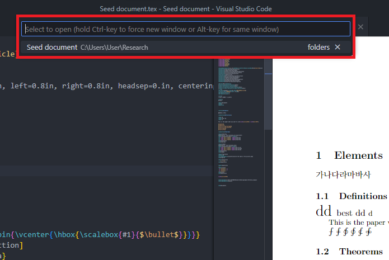The width and height of the screenshot is (389, 260).
Task: Click the integral symbols row in preview
Action: [x=350, y=232]
